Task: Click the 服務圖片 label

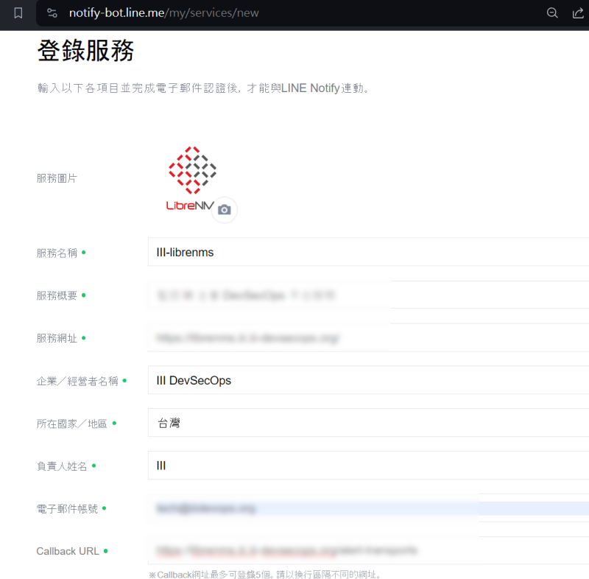Action: (x=57, y=178)
